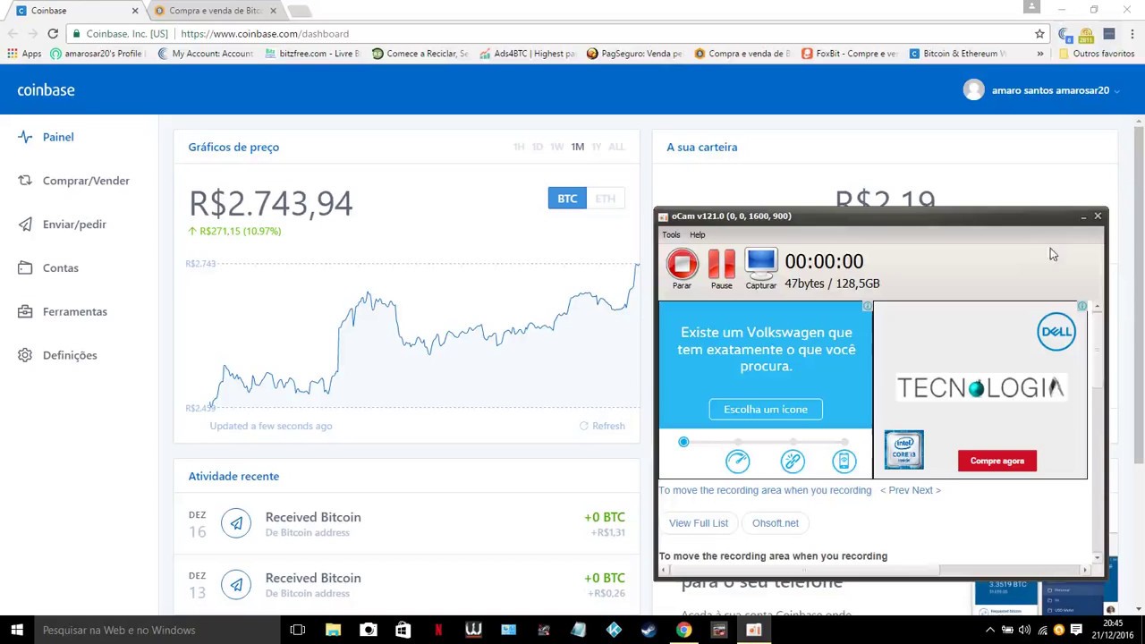
Task: Go to Enviar/pedir in the sidebar
Action: pyautogui.click(x=63, y=225)
